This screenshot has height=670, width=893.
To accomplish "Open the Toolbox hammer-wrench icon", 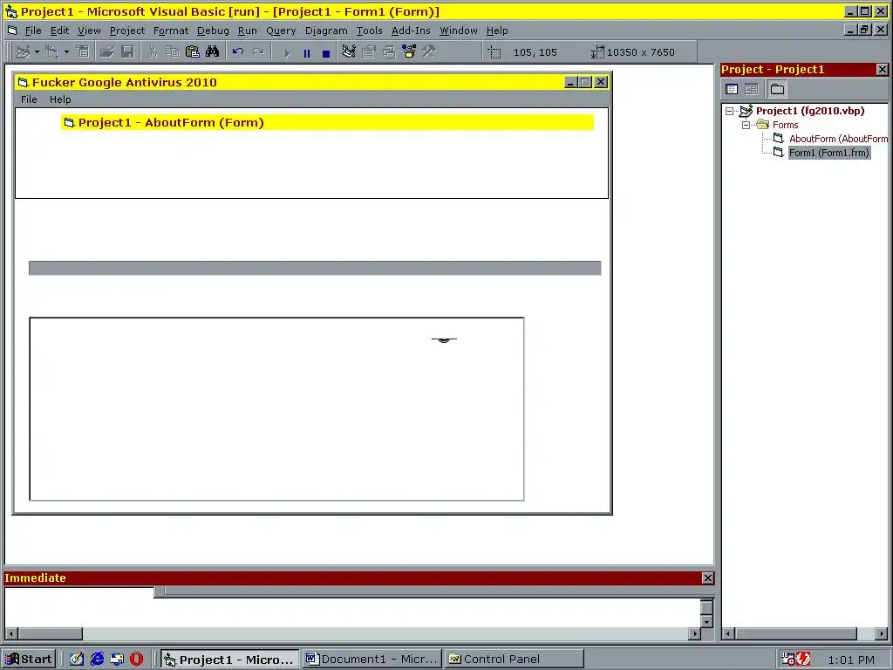I will (x=429, y=51).
